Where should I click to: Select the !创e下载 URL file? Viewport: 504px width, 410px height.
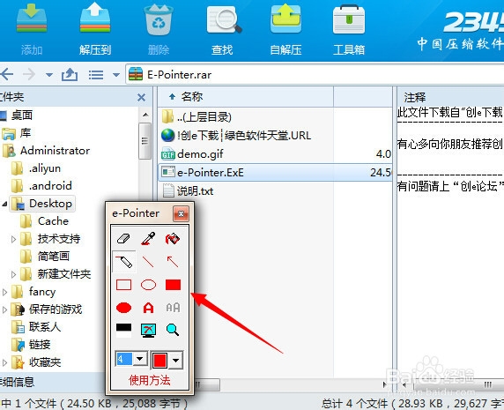[275, 136]
